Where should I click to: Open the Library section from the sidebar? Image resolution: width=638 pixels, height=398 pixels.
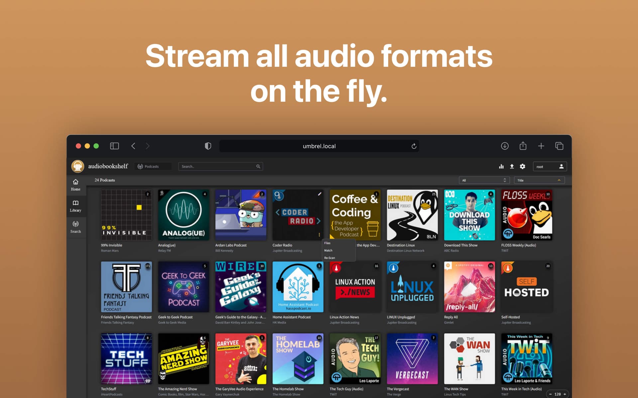pyautogui.click(x=75, y=205)
